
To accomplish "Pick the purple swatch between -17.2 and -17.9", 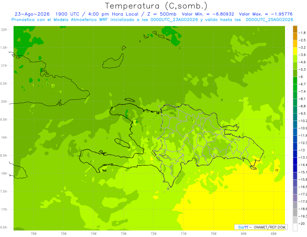I will 295,198.
